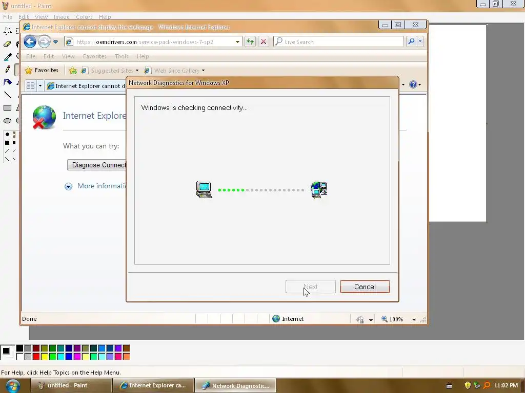Open Paint's Colors menu
The height and width of the screenshot is (393, 525).
coord(84,17)
